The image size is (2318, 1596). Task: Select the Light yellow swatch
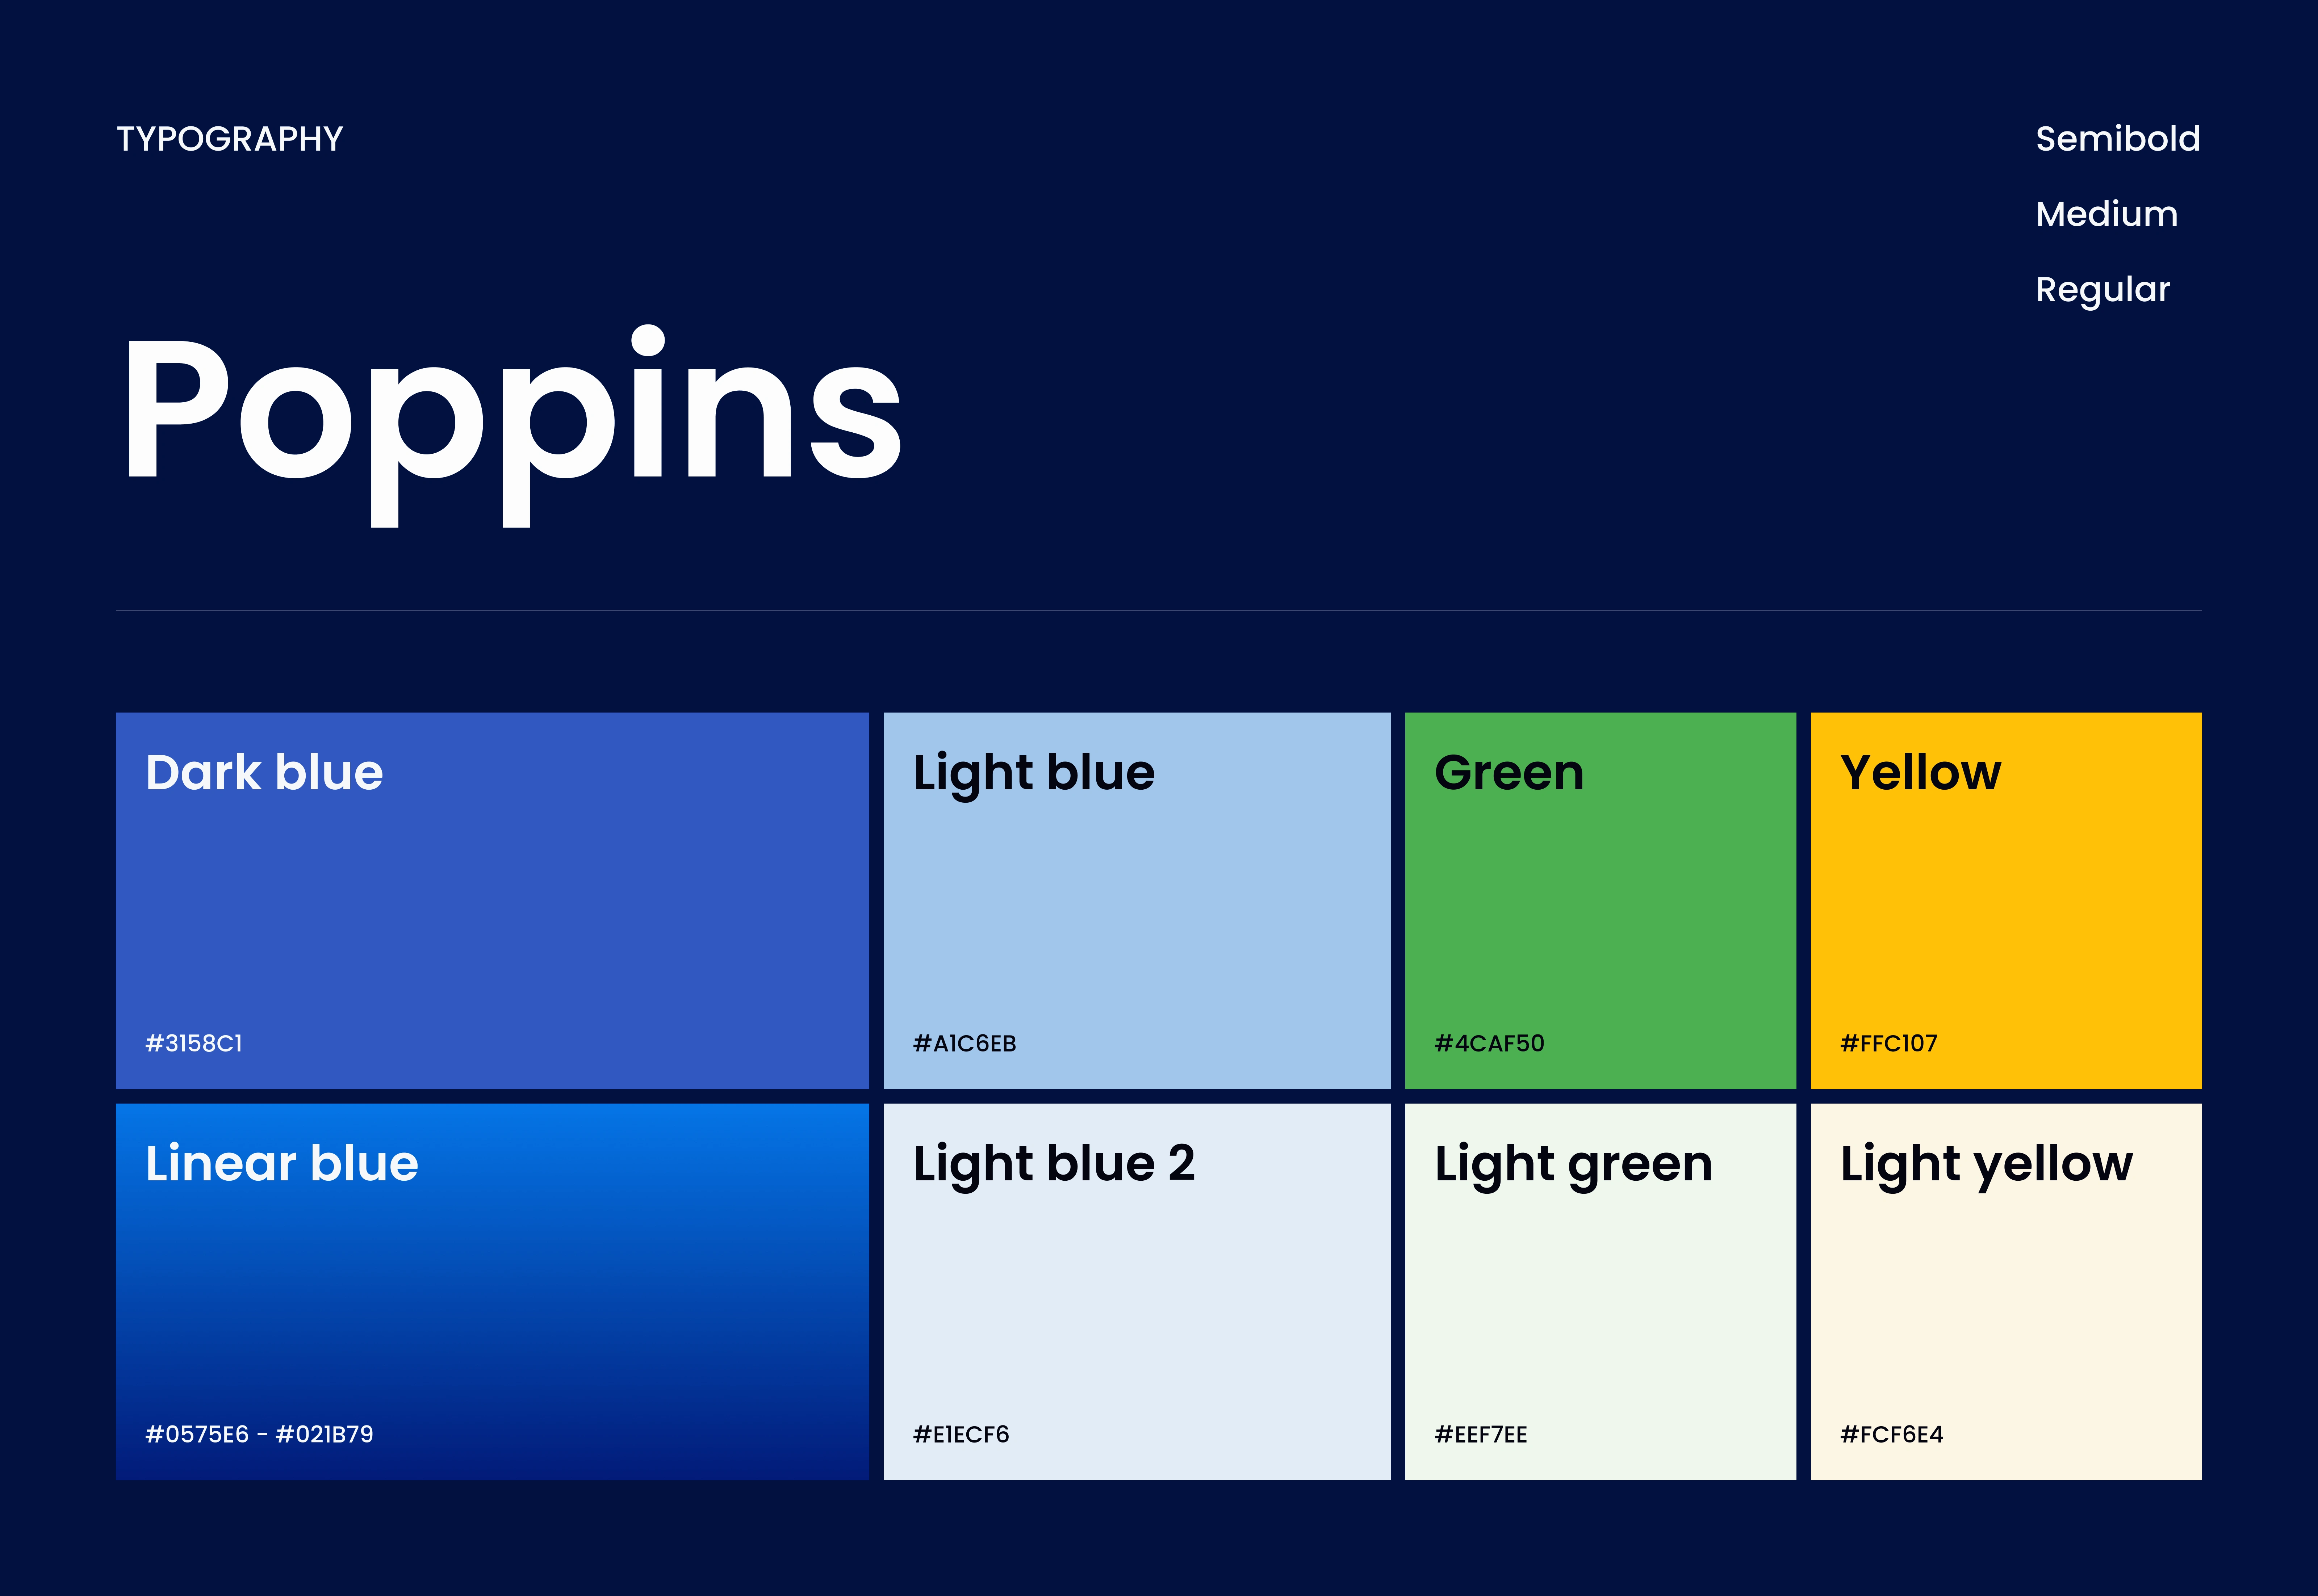coord(2006,1292)
